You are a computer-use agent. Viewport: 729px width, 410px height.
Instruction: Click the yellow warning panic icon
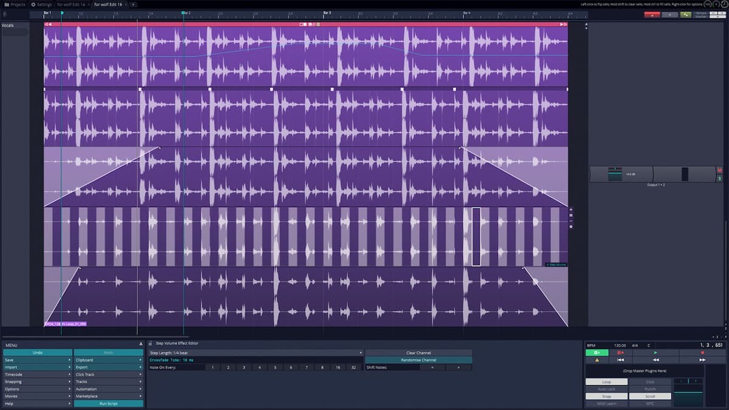(x=597, y=360)
